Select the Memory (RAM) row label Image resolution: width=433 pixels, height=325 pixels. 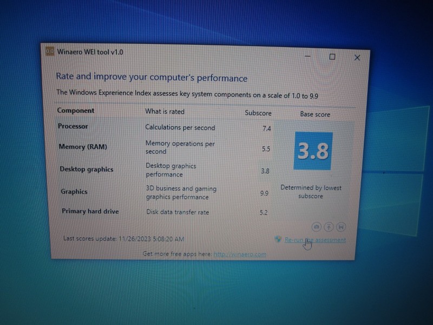(x=83, y=147)
